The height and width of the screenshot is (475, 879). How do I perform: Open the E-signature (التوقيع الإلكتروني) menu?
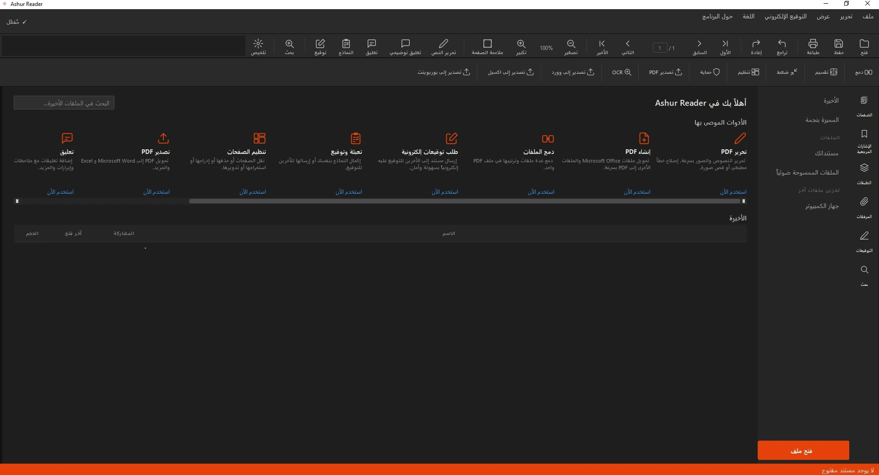[x=786, y=16]
